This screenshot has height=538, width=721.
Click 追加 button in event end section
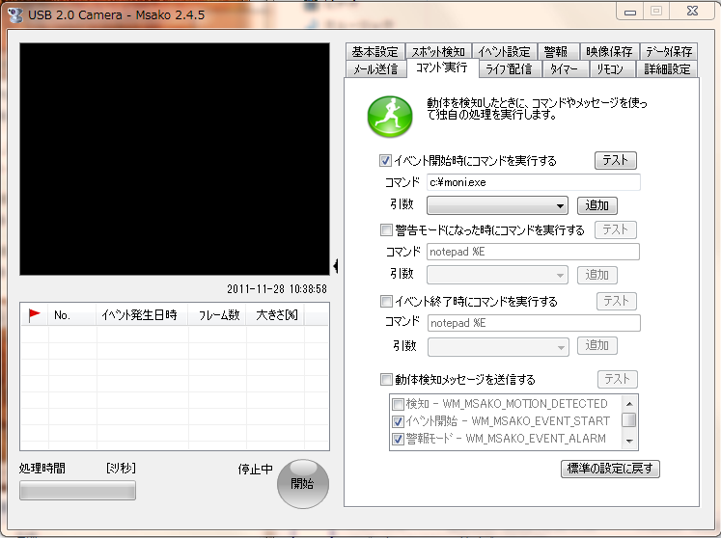(x=596, y=345)
